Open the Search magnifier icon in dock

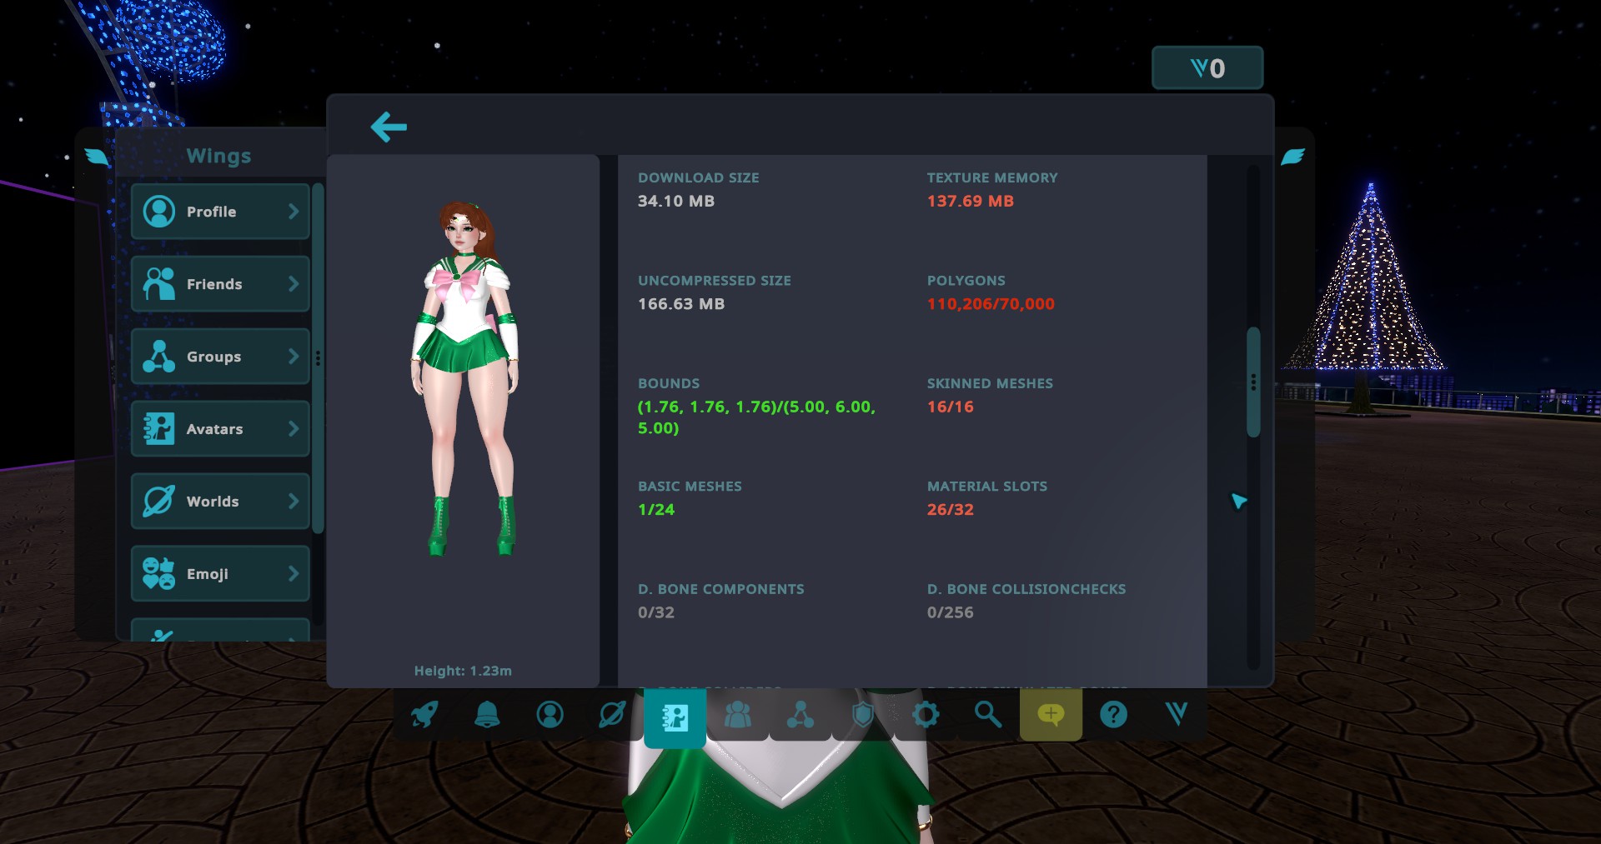point(988,714)
